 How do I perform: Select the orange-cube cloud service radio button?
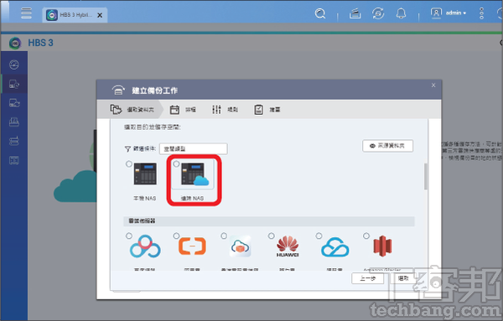[x=224, y=236]
